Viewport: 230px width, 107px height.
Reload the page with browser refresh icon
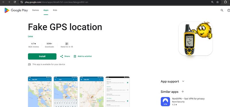15,2
